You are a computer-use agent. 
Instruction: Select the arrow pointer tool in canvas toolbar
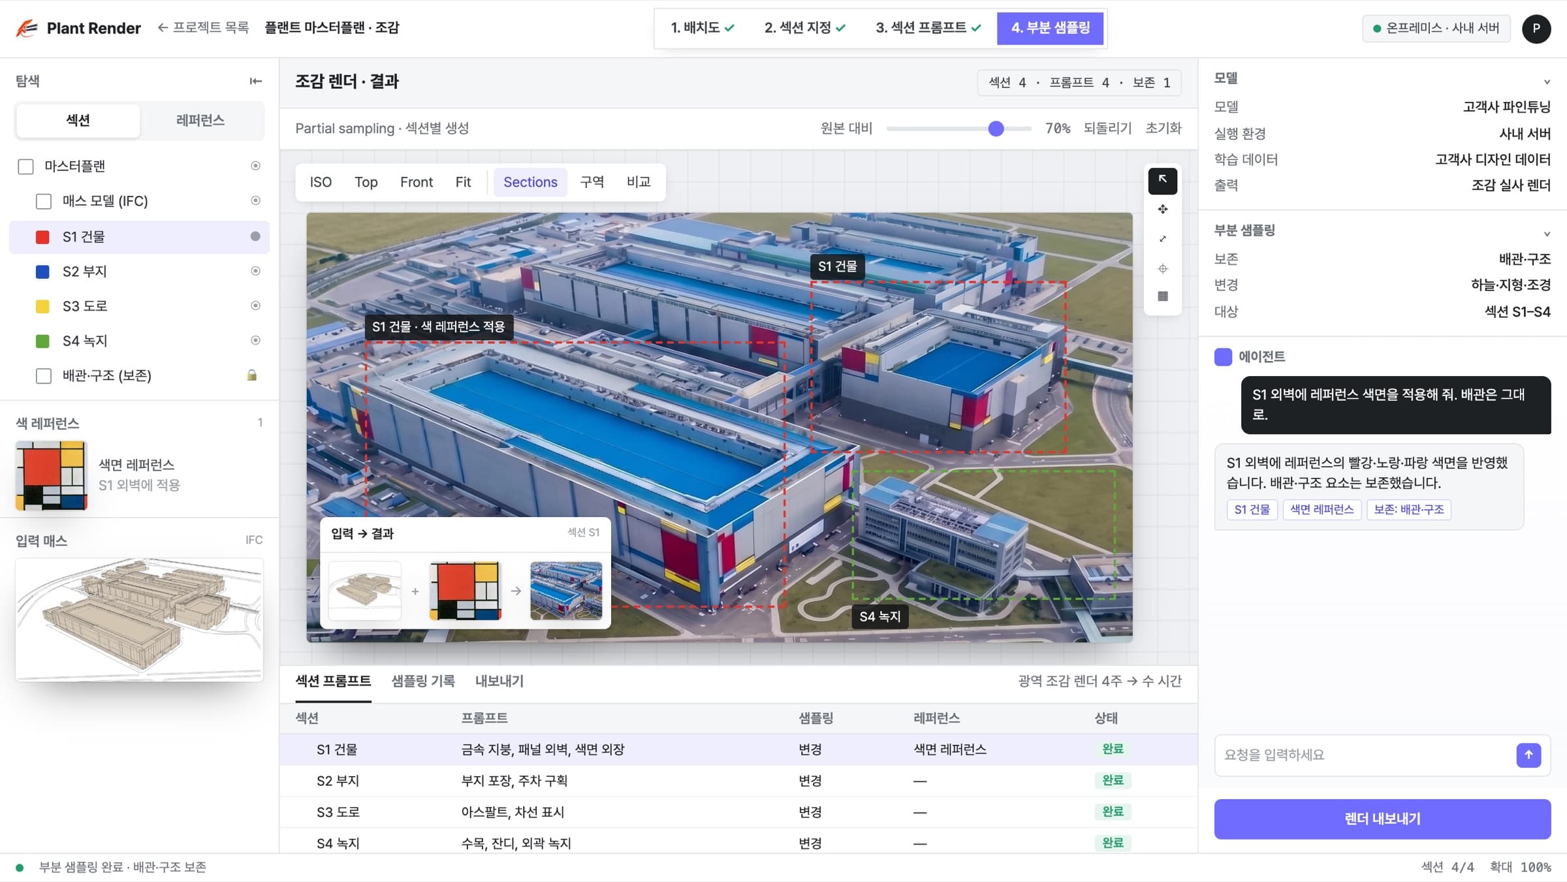(1163, 180)
